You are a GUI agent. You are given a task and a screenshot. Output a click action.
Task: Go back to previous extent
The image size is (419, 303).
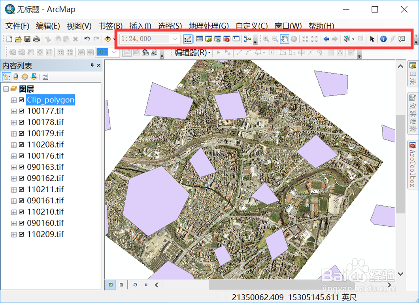click(326, 39)
